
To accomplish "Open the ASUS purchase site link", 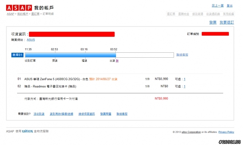I will pos(31,40).
